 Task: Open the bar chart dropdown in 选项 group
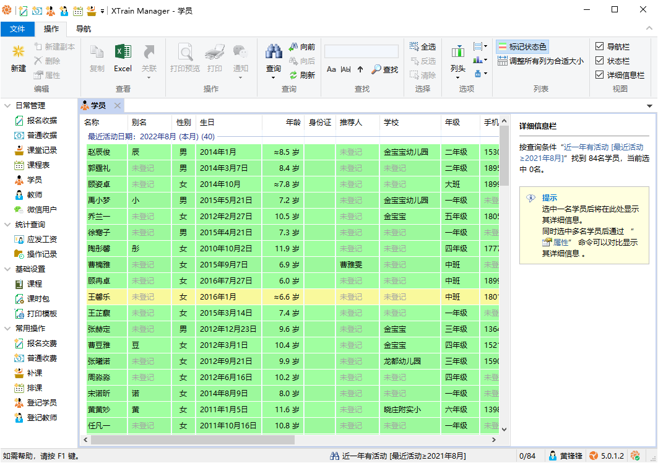click(x=480, y=61)
